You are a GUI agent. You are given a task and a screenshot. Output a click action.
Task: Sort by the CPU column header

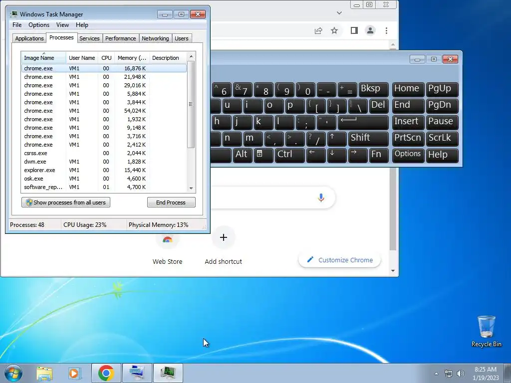(x=106, y=58)
